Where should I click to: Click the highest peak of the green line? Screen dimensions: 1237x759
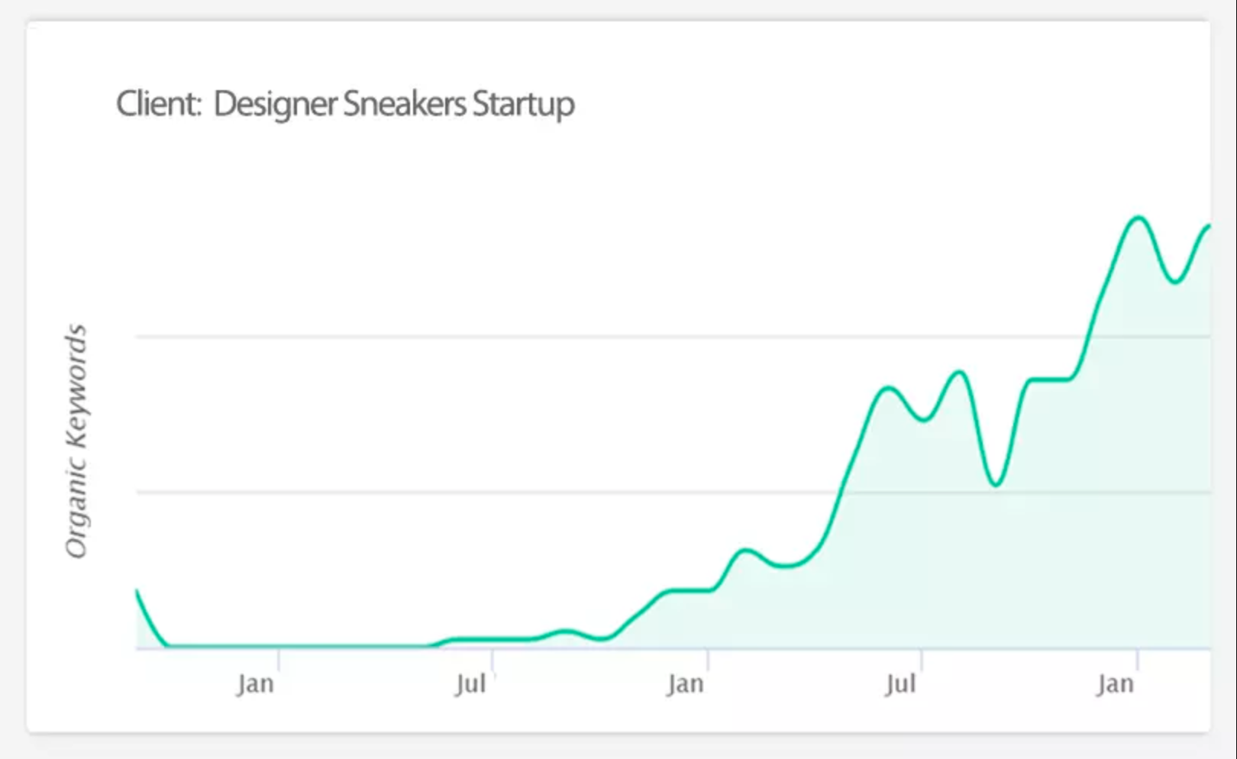pos(1138,218)
